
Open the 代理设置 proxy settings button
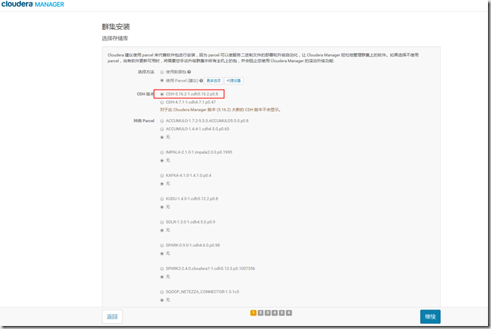pyautogui.click(x=234, y=81)
